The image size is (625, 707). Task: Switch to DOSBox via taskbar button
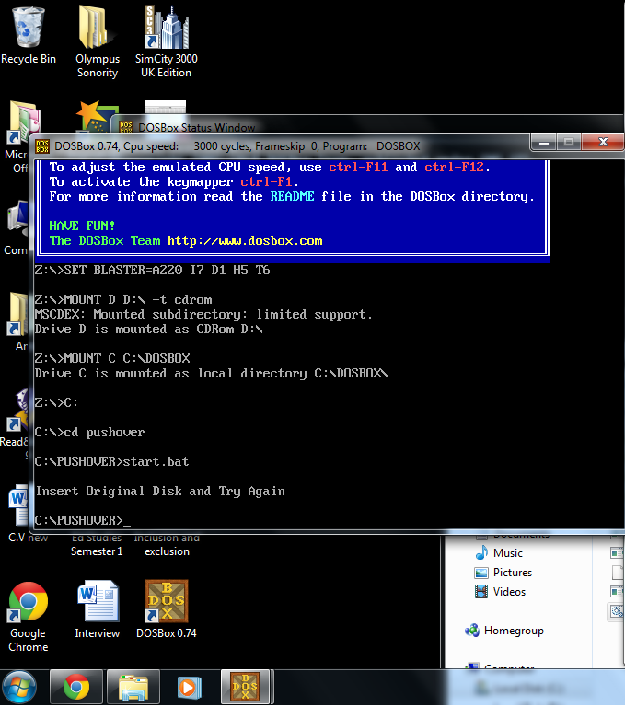[x=244, y=687]
